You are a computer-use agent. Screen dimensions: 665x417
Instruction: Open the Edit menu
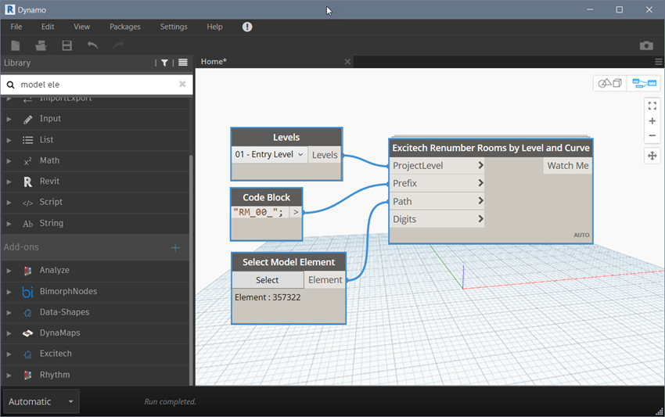[x=48, y=27]
